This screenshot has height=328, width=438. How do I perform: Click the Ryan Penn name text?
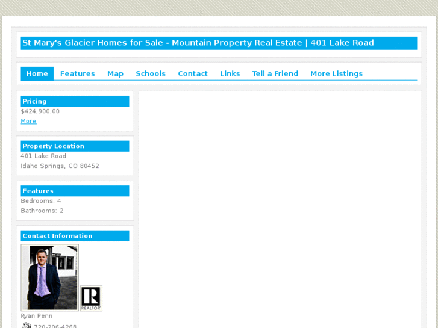pyautogui.click(x=37, y=316)
